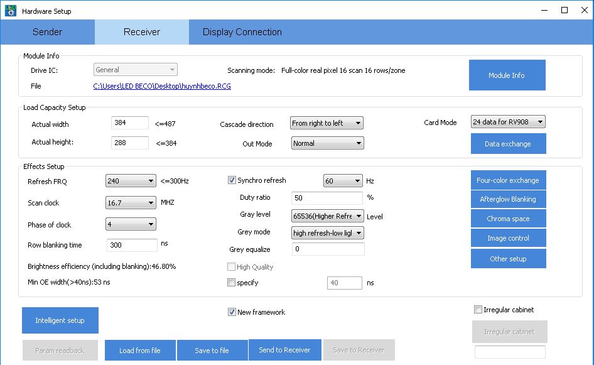The height and width of the screenshot is (365, 594).
Task: Click the Actual width input field
Action: coord(130,123)
